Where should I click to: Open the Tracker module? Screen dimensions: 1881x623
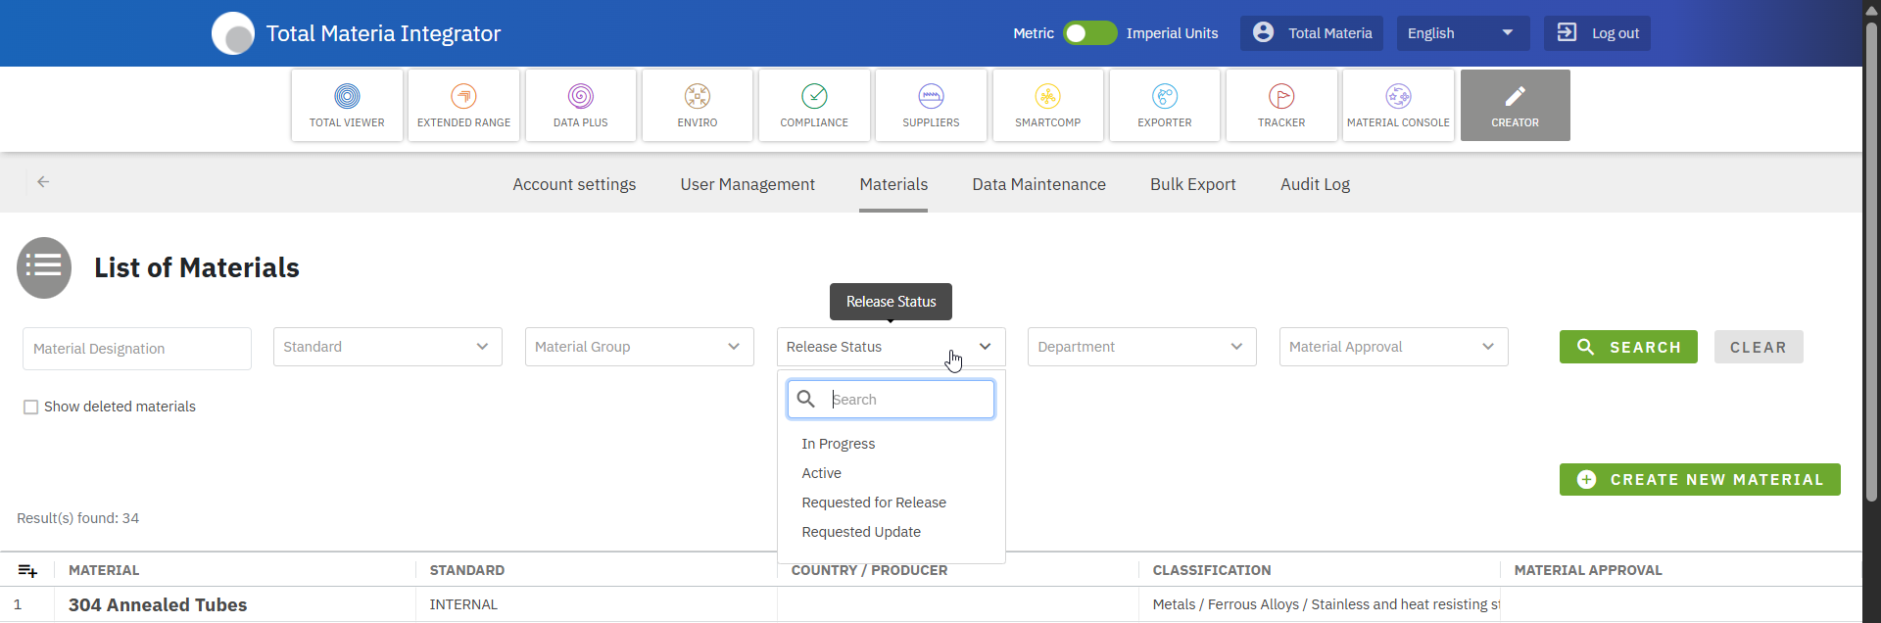(1281, 106)
